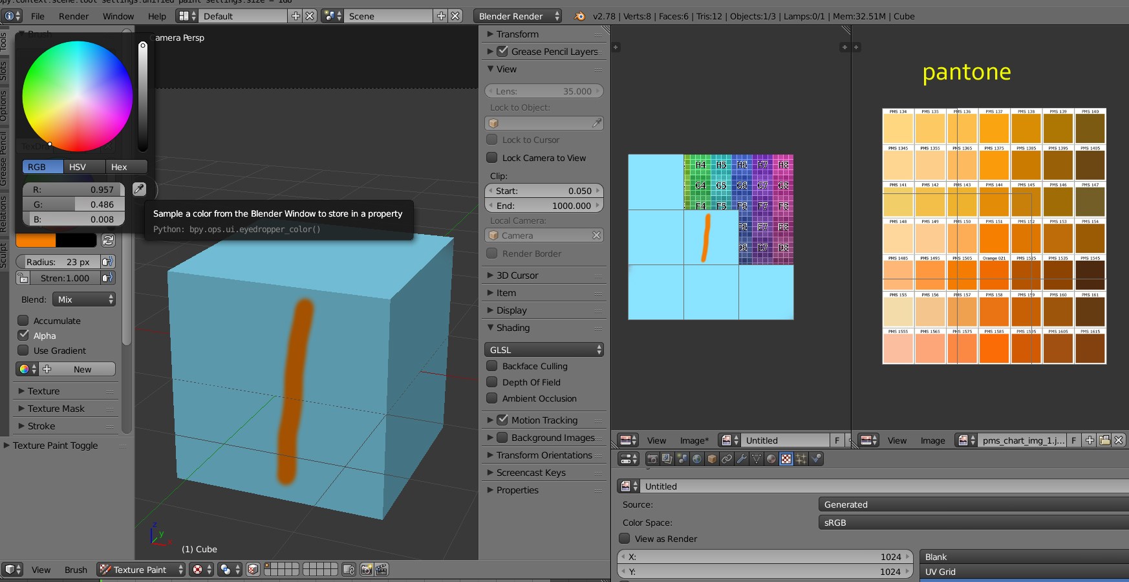Click the strength unified lock icon
Screen dimensions: 1129x582
23,278
